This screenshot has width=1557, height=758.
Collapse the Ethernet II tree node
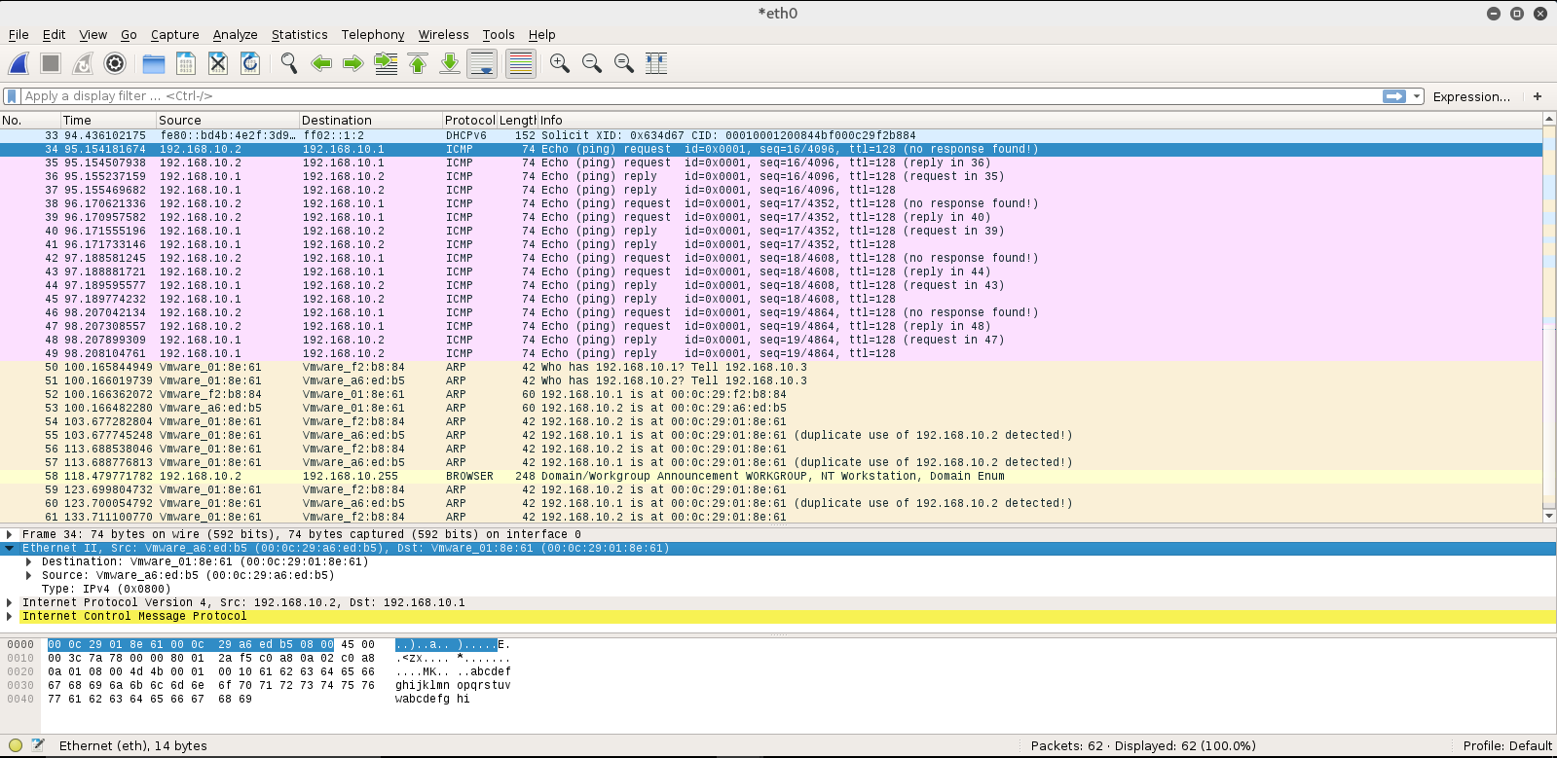point(9,548)
